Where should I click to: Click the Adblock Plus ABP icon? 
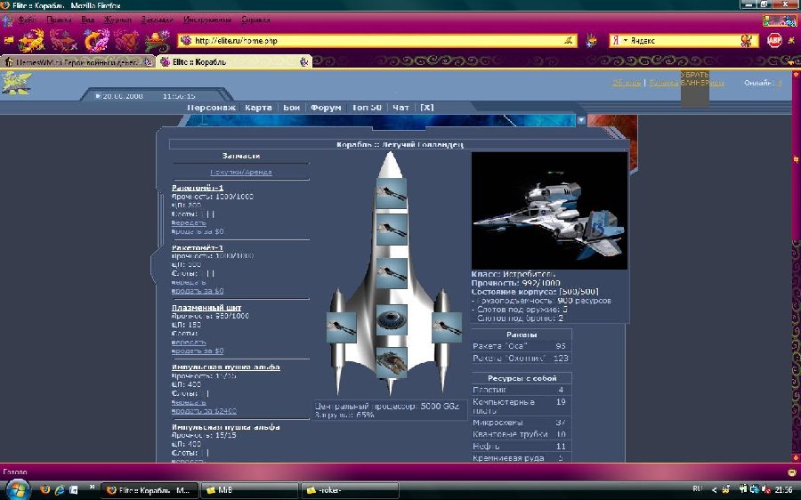point(774,40)
